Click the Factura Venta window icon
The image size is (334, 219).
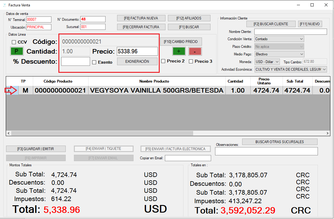tap(5, 5)
